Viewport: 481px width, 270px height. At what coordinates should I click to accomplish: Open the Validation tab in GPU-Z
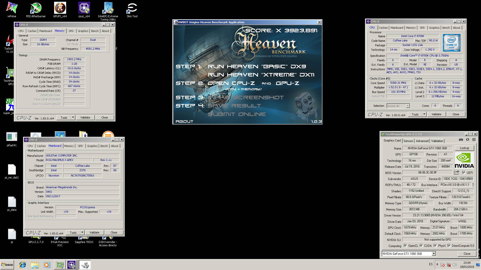tap(437, 141)
